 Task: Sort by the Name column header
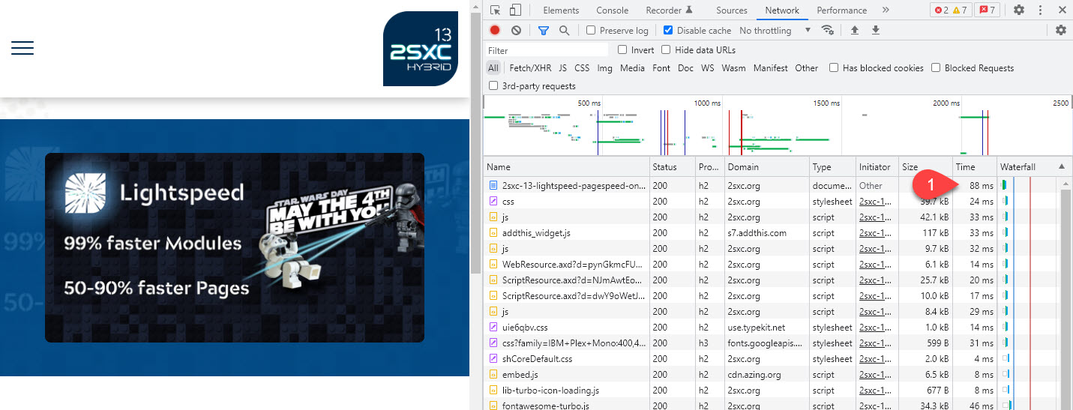[x=566, y=167]
